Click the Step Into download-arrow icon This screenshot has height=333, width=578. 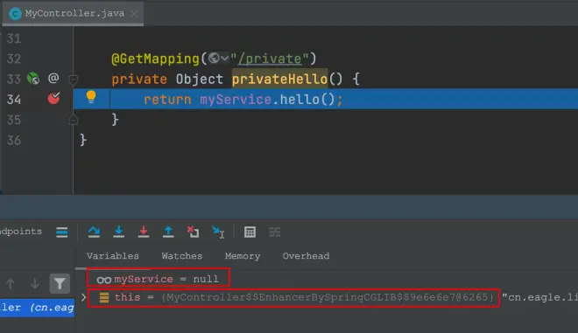point(119,232)
